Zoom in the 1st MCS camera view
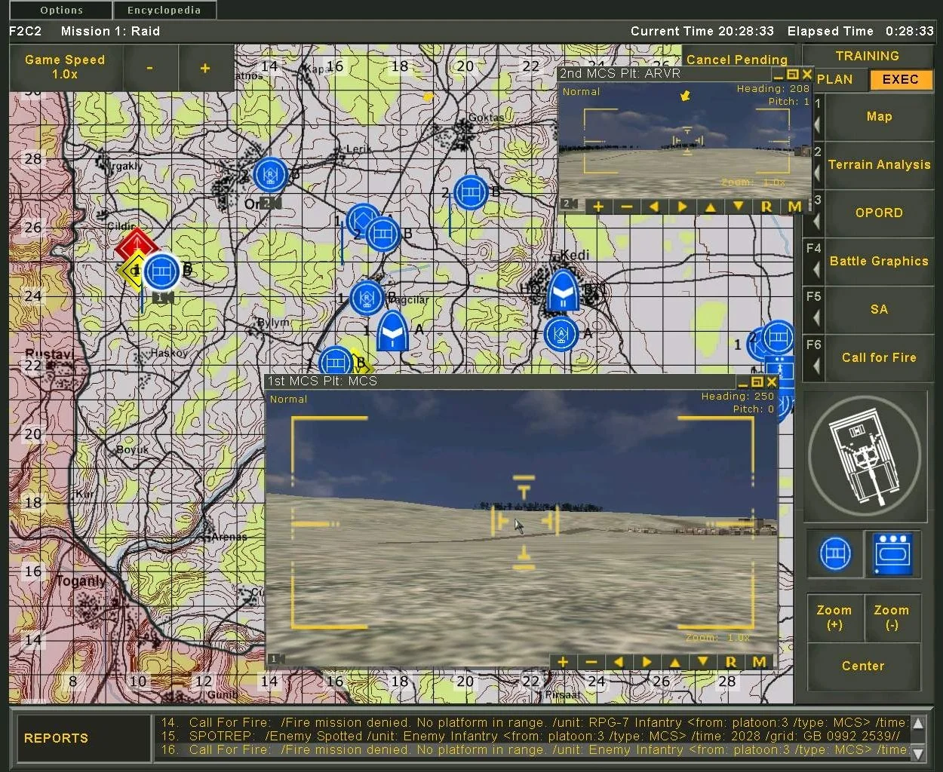This screenshot has height=772, width=943. (x=563, y=662)
